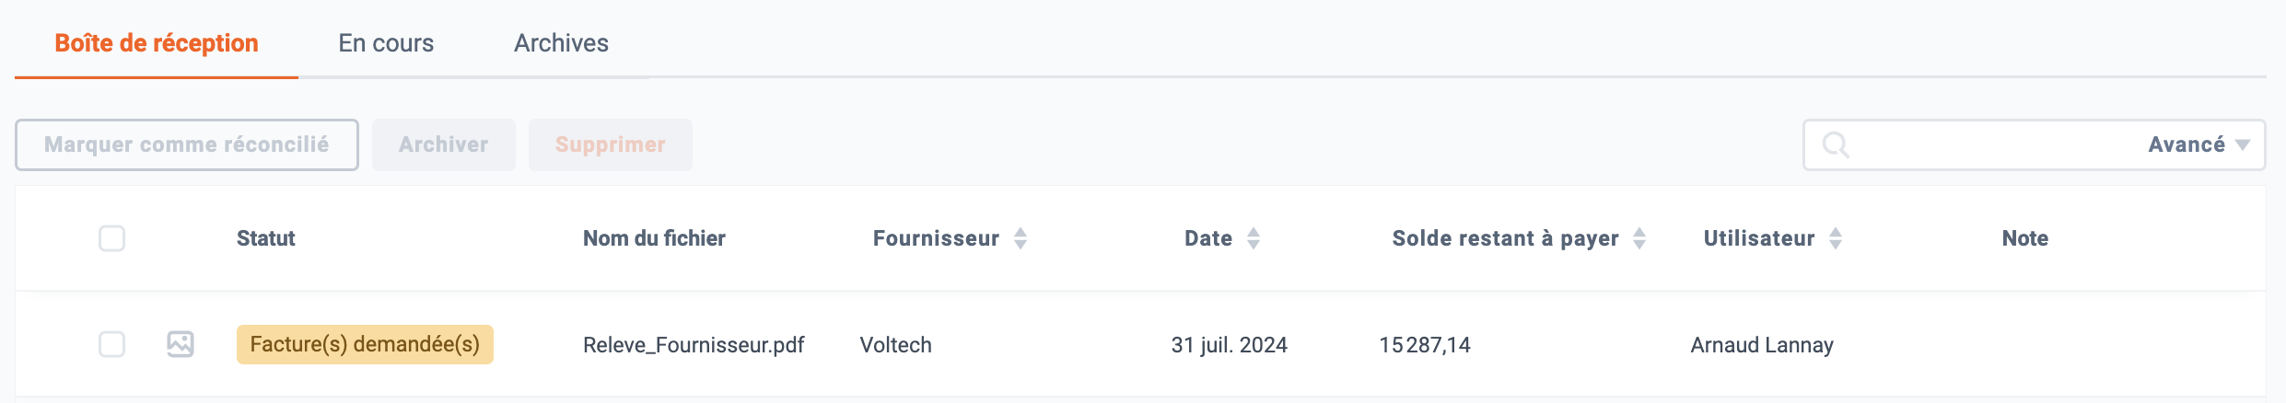Select the Boîte de réception tab
This screenshot has width=2286, height=403.
157,43
